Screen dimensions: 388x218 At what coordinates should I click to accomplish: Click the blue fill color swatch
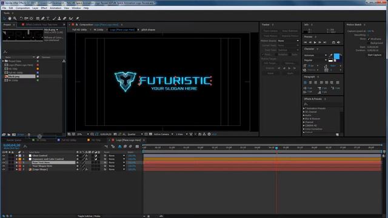pos(336,56)
